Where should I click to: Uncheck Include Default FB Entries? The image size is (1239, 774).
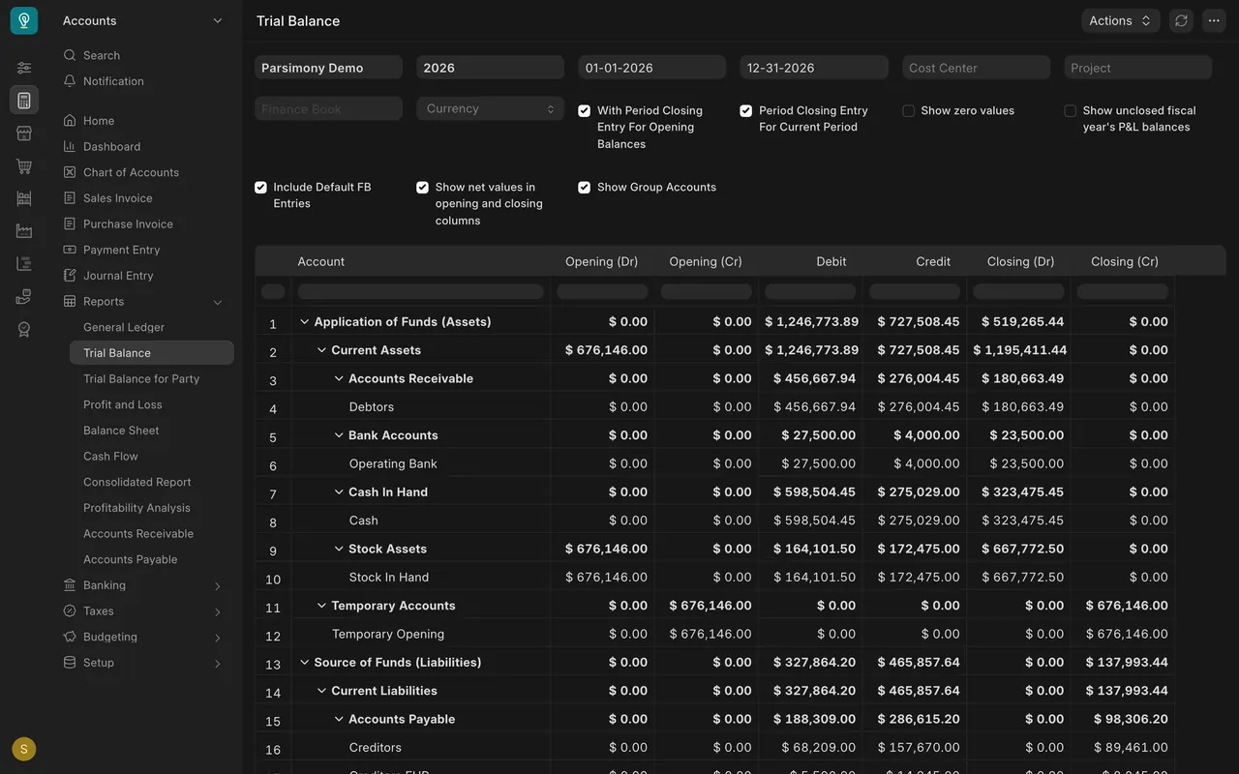[260, 188]
